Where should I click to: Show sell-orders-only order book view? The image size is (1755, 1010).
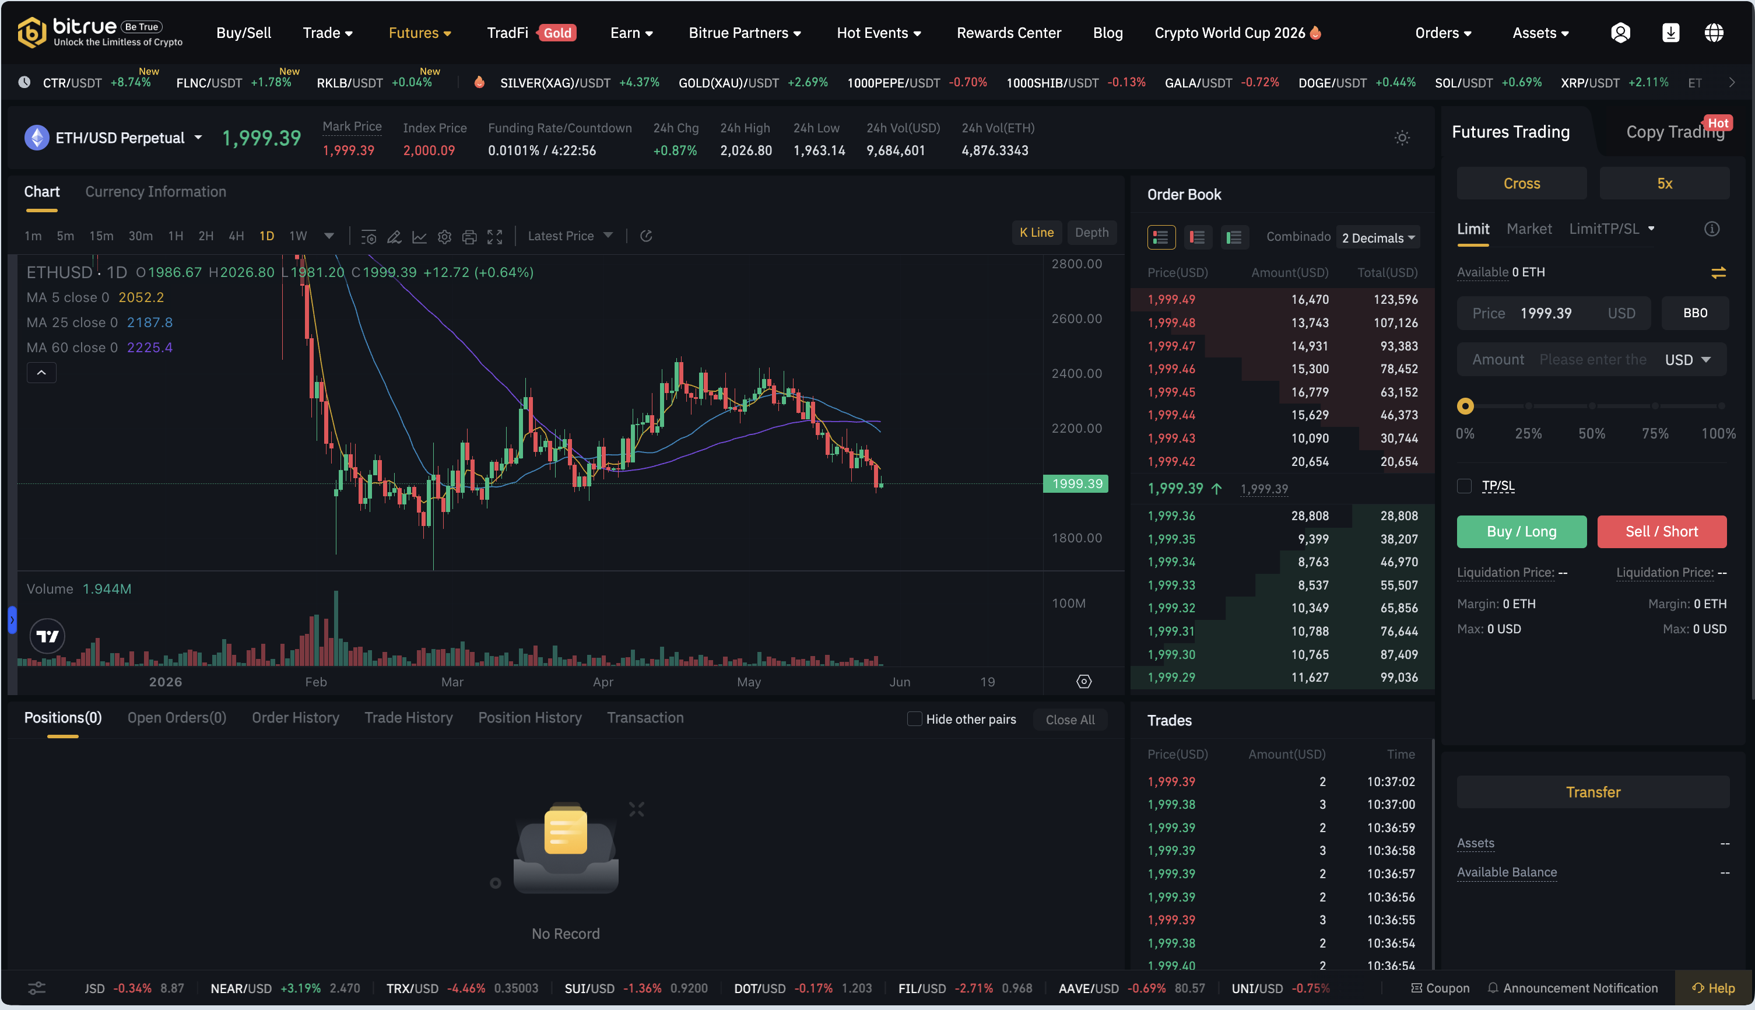coord(1197,237)
